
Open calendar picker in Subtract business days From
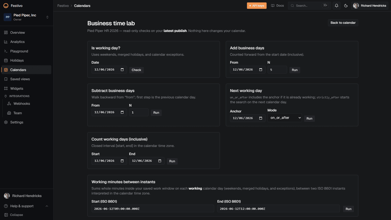(122, 112)
